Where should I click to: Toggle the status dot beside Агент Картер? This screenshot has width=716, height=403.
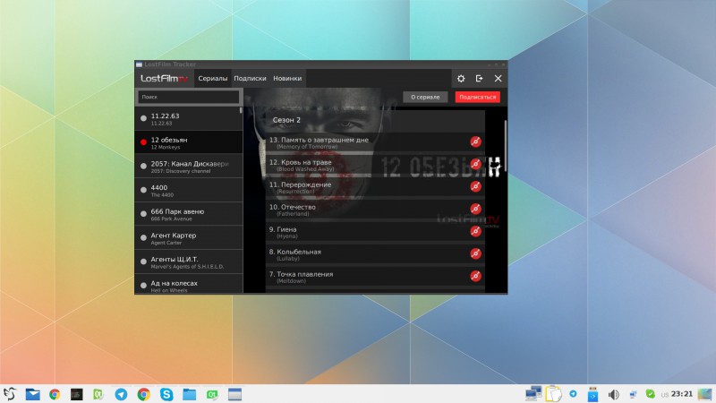143,237
